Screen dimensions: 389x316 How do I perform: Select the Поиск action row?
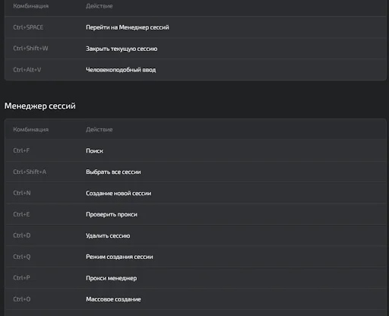pos(195,150)
